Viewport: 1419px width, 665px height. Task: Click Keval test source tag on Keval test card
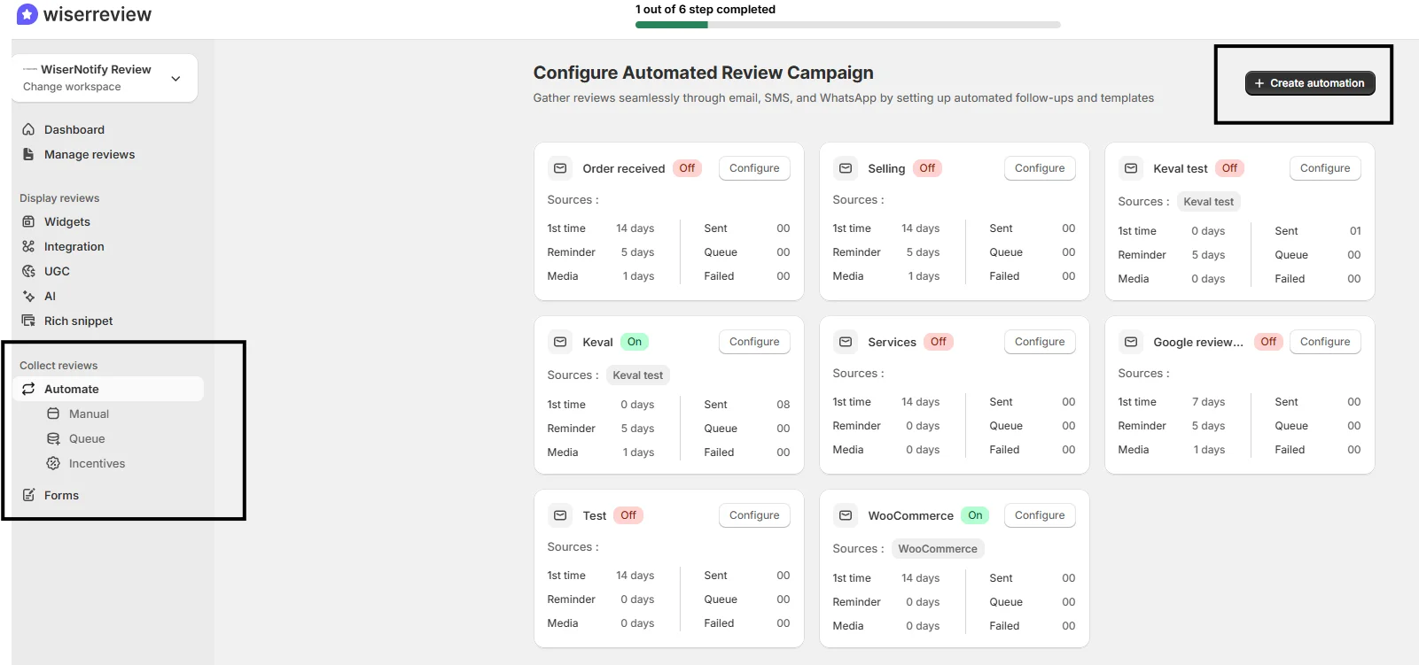(x=1209, y=202)
